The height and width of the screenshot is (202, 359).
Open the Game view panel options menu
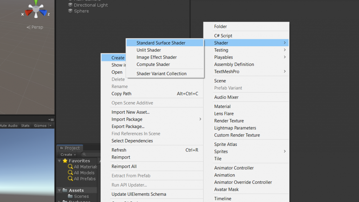coord(52,120)
